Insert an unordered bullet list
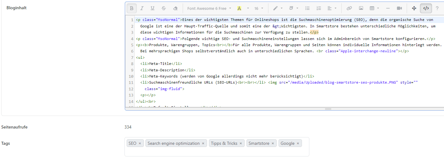 coord(307,8)
